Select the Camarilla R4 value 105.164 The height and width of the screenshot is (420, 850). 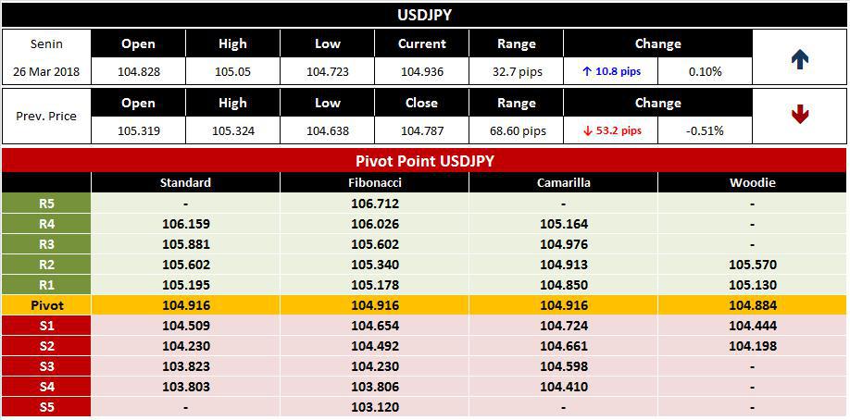(563, 224)
